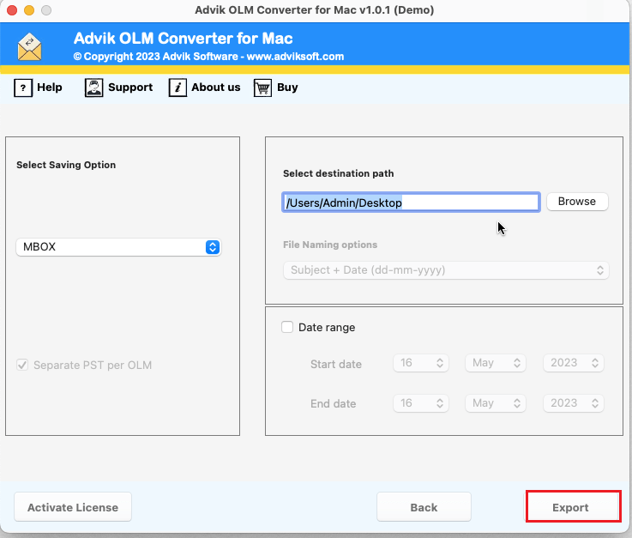Click the Date range label text
This screenshot has height=538, width=632.
tap(327, 328)
